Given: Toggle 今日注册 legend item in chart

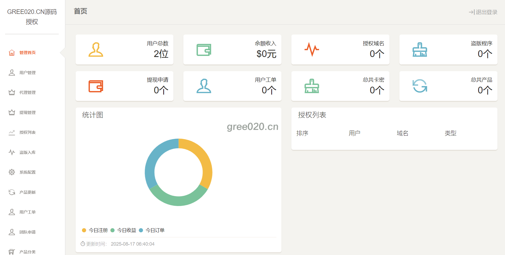Looking at the screenshot, I should click(95, 230).
